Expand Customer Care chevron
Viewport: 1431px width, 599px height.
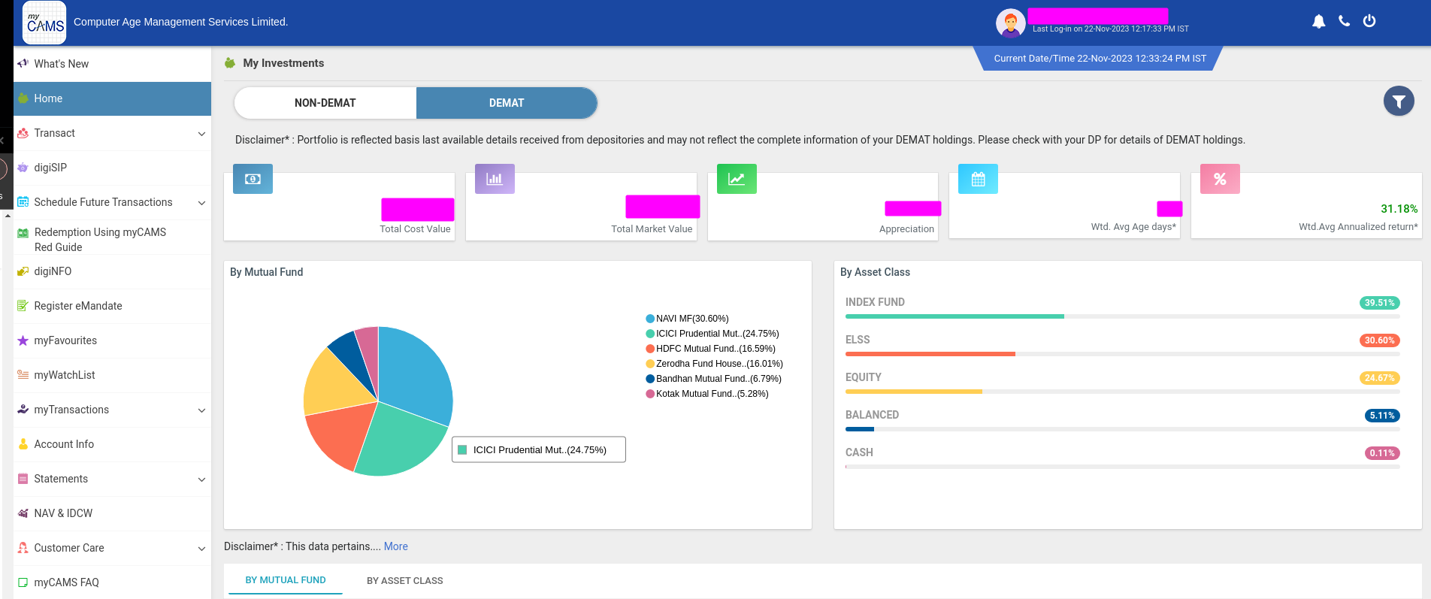[x=201, y=549]
